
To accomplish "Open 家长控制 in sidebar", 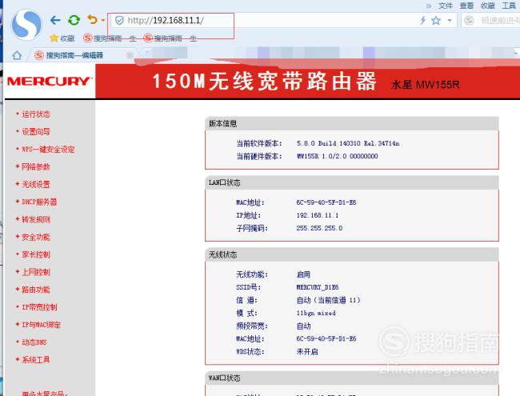I will [36, 254].
